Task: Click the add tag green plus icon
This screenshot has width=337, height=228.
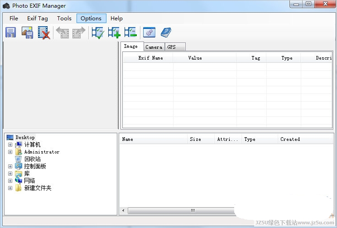Action: pyautogui.click(x=114, y=33)
